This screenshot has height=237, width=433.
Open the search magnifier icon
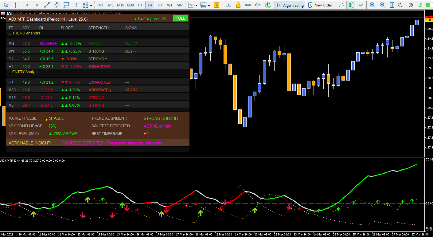pyautogui.click(x=400, y=5)
